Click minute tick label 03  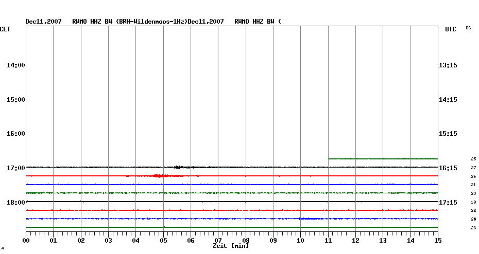[109, 240]
